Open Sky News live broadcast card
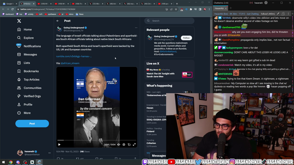Viewport: 294px width, 165px height. [x=169, y=73]
